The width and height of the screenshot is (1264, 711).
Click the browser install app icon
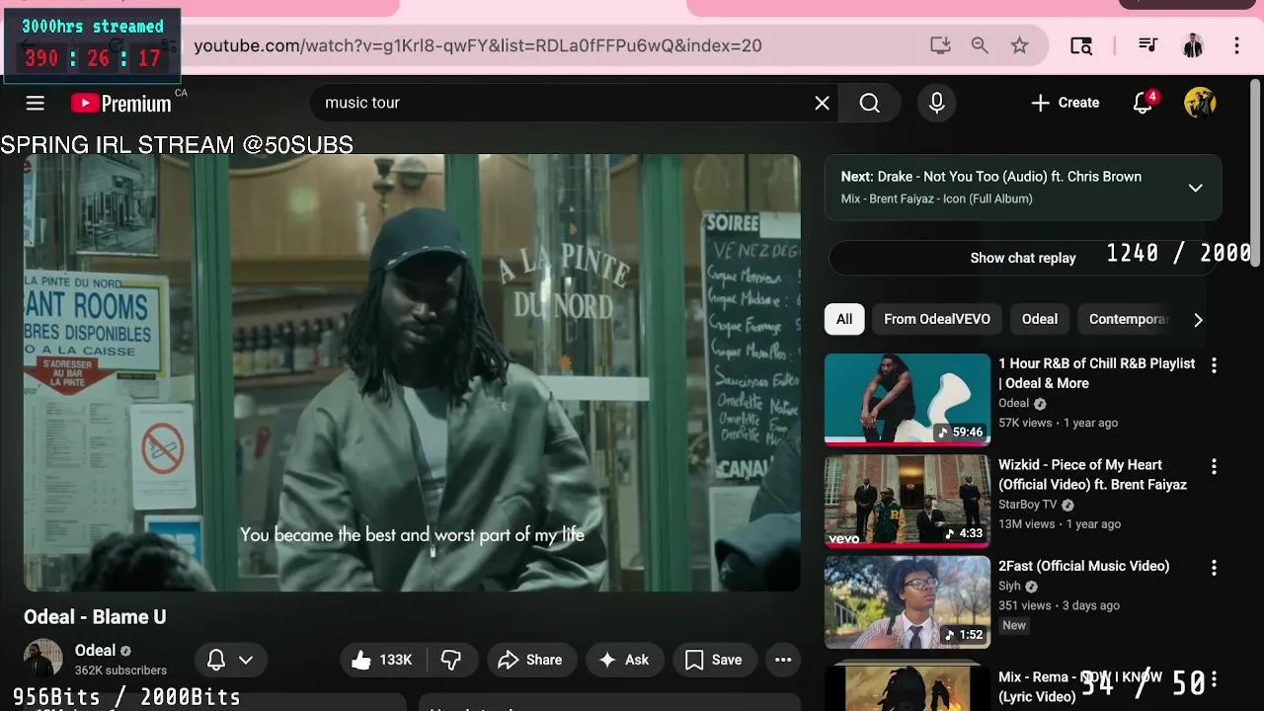940,45
